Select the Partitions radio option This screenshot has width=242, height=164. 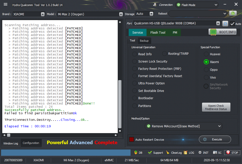(x=134, y=106)
